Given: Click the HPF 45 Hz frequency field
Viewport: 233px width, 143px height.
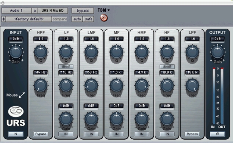Looking at the screenshot, I should 41,72.
